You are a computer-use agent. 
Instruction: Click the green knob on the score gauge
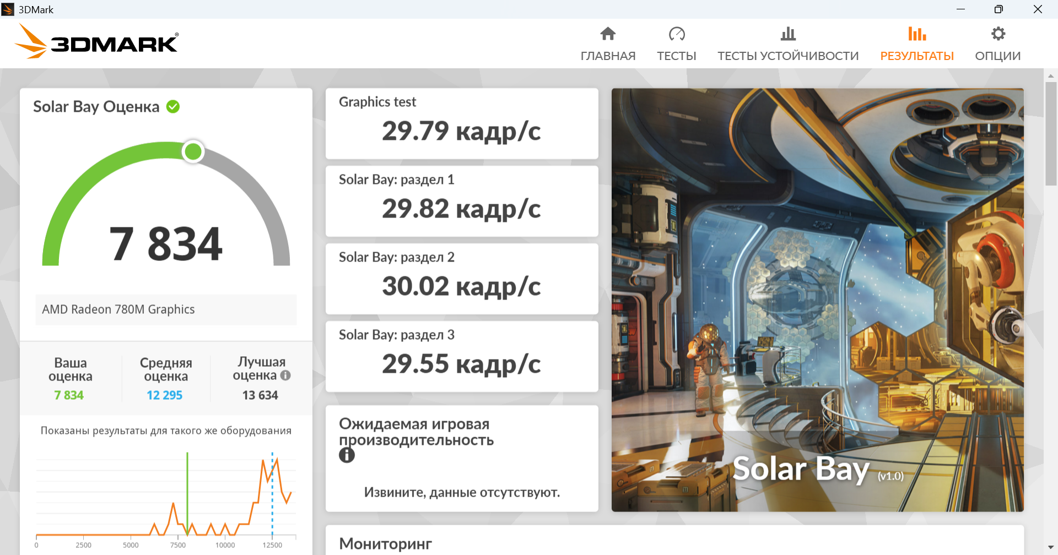point(193,151)
